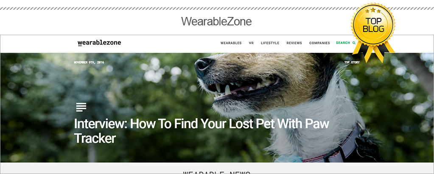Open the Wearables menu item
The width and height of the screenshot is (434, 174).
point(231,43)
